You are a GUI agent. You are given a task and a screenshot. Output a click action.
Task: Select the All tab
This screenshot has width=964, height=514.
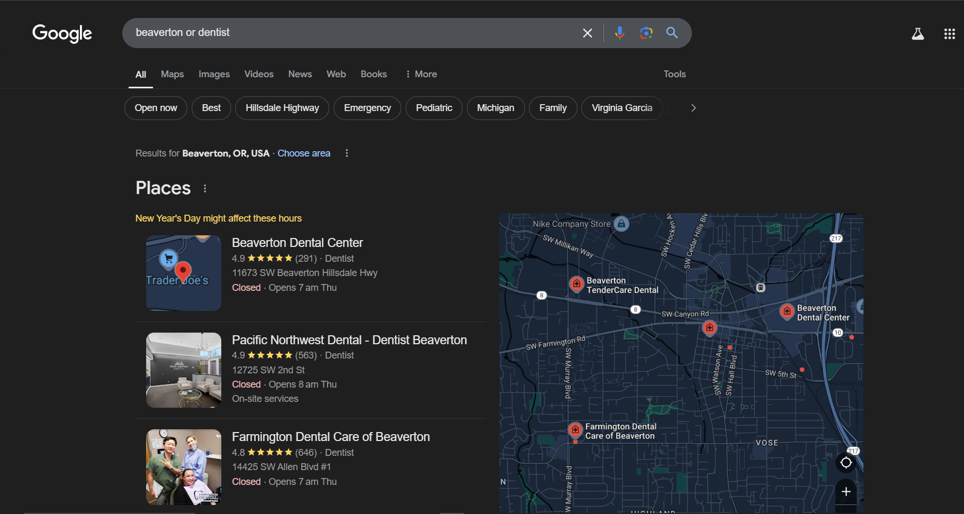[x=141, y=75]
